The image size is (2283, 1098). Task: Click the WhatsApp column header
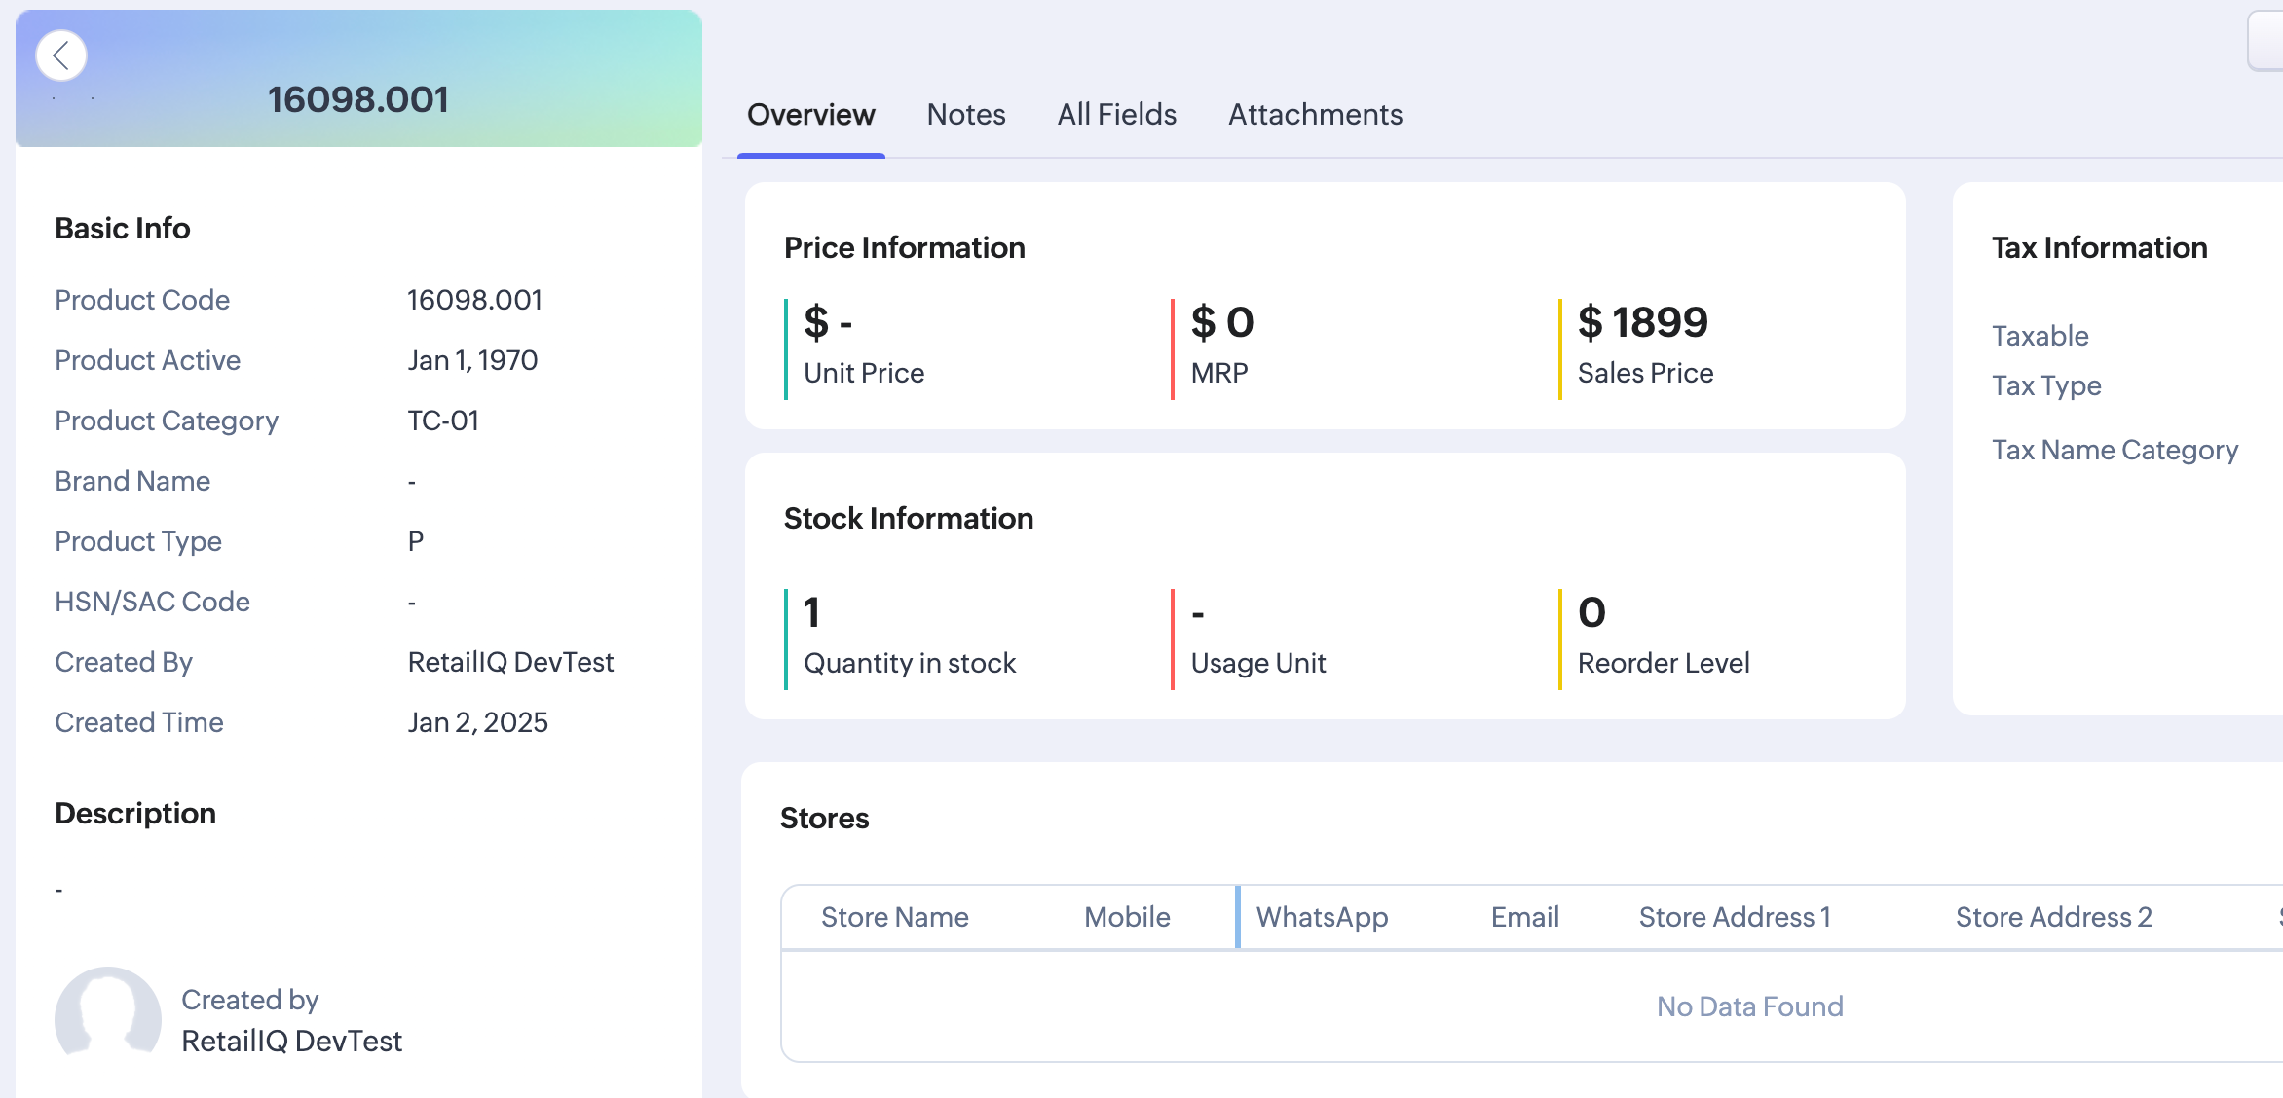tap(1322, 917)
